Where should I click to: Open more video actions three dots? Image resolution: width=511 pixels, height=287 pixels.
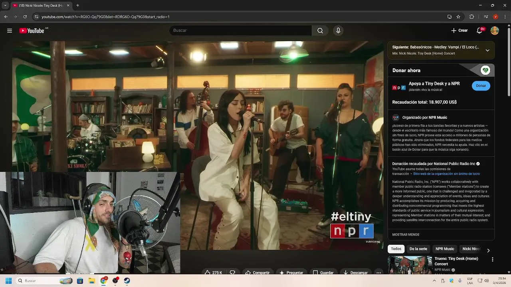pyautogui.click(x=378, y=273)
